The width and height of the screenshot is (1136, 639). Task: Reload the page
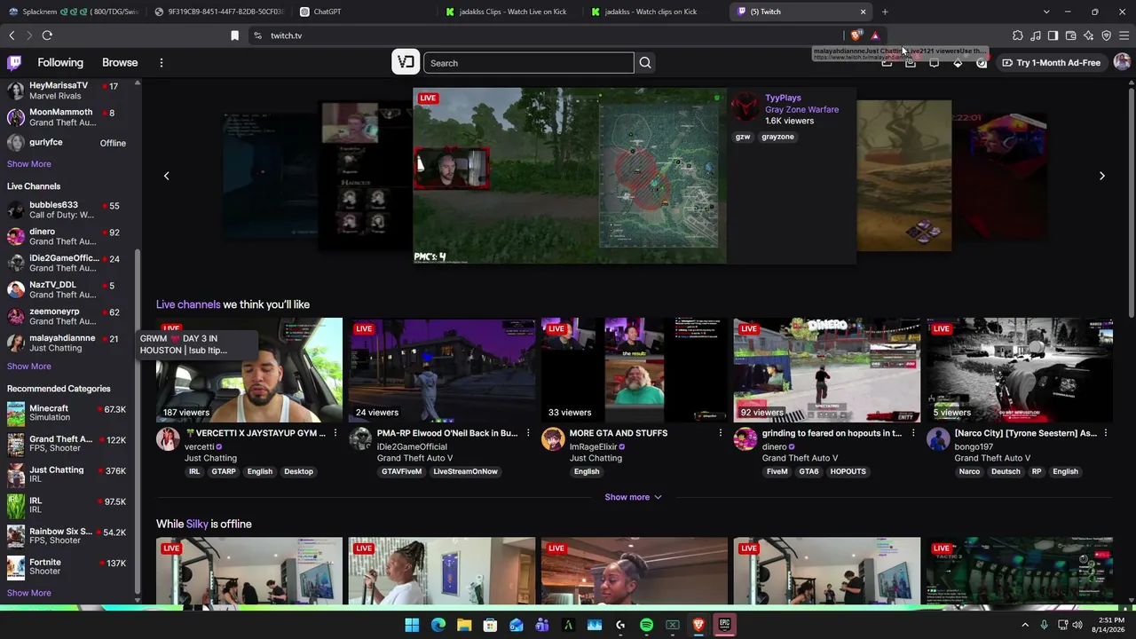[x=47, y=35]
